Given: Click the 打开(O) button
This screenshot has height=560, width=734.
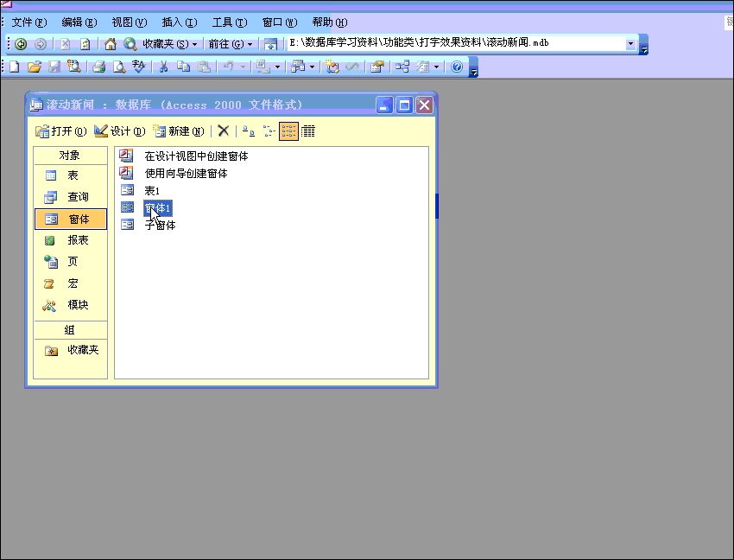Looking at the screenshot, I should (61, 131).
